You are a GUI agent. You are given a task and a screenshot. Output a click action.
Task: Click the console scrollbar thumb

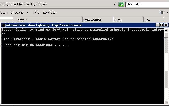tap(166, 35)
